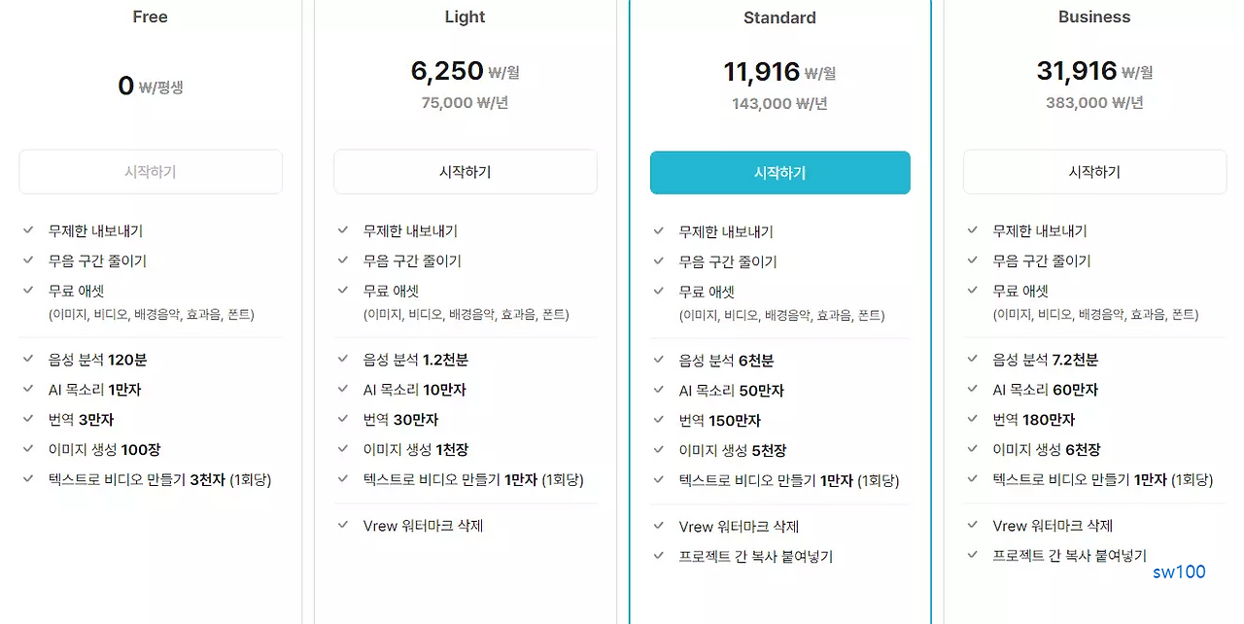Click the checkmark beside 무료 애셋 in Standard plan
This screenshot has height=624, width=1244.
657,290
